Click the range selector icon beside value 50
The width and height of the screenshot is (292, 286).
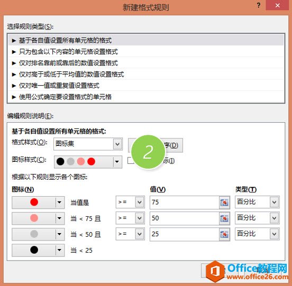(x=224, y=218)
